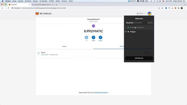Go forward to the next page

(5, 8)
